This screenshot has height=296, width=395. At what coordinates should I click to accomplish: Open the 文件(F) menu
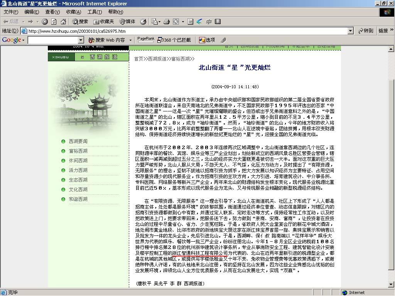coord(11,12)
